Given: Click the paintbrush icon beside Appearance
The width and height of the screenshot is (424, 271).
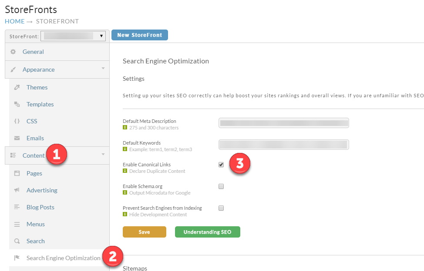Looking at the screenshot, I should point(13,69).
